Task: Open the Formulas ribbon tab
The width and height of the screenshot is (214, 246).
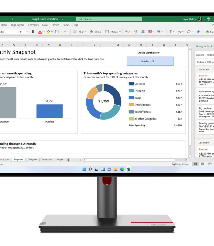Action: tap(33, 25)
